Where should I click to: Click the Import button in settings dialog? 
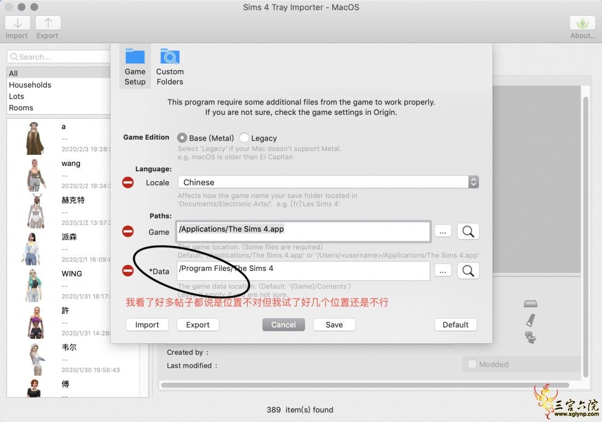[147, 325]
